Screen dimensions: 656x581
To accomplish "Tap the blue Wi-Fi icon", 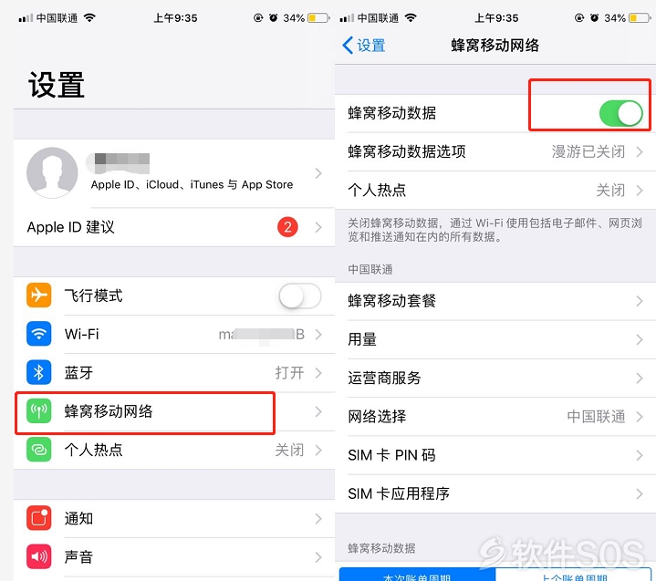I will point(39,334).
